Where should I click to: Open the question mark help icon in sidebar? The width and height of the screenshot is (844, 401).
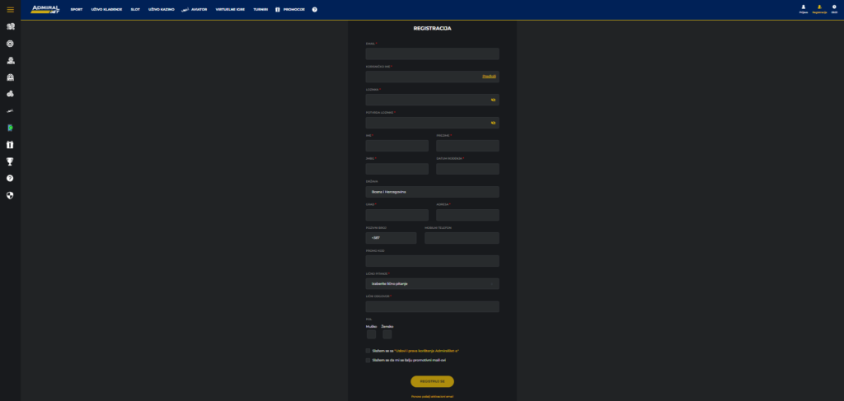10,178
